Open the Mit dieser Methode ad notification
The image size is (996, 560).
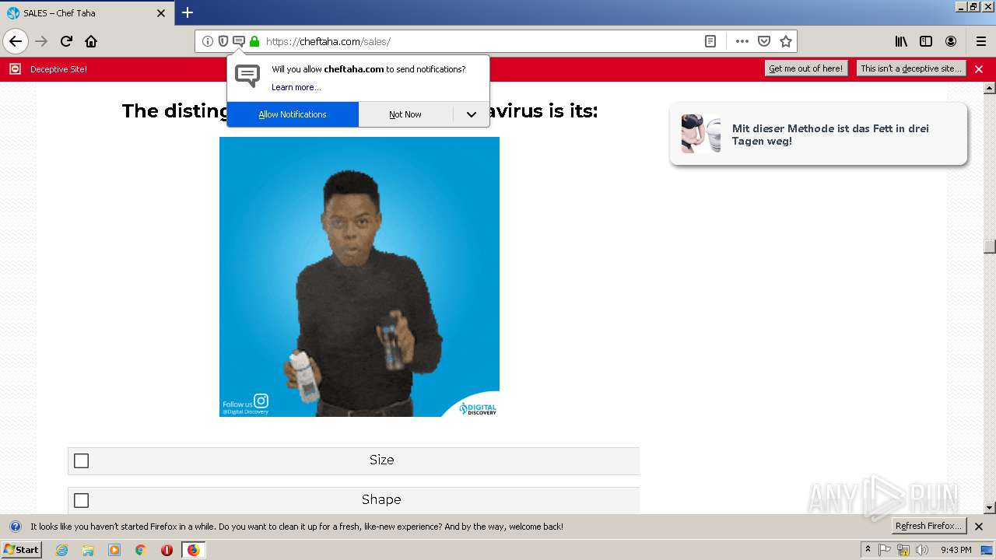coord(819,134)
